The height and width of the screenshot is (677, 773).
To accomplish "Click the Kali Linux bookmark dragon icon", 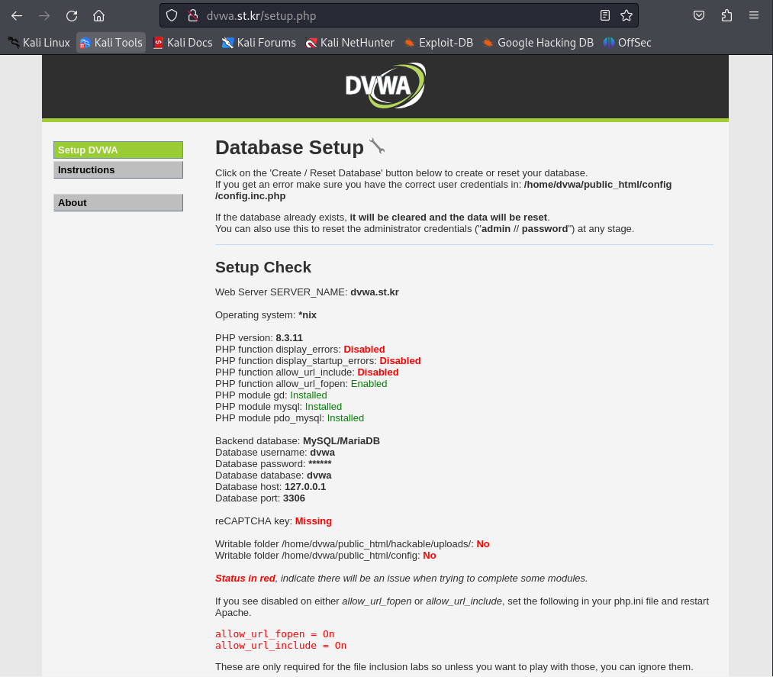I will (14, 43).
